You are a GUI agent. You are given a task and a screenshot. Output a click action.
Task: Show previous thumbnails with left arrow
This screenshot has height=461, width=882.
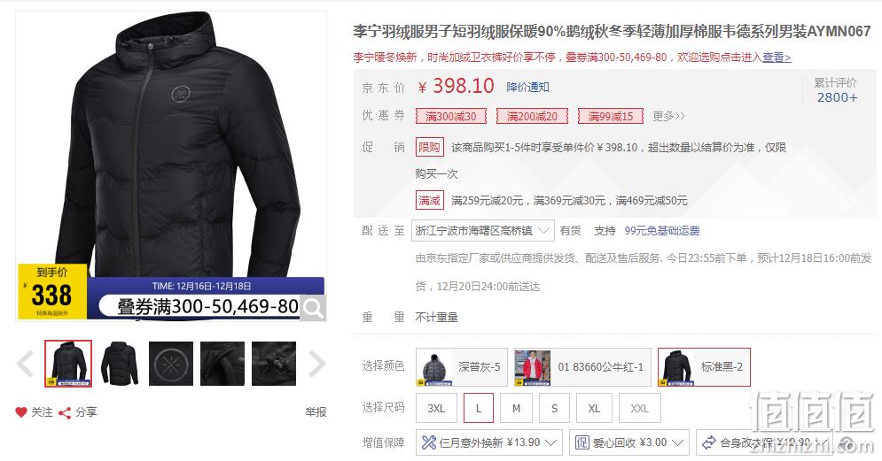coord(25,364)
